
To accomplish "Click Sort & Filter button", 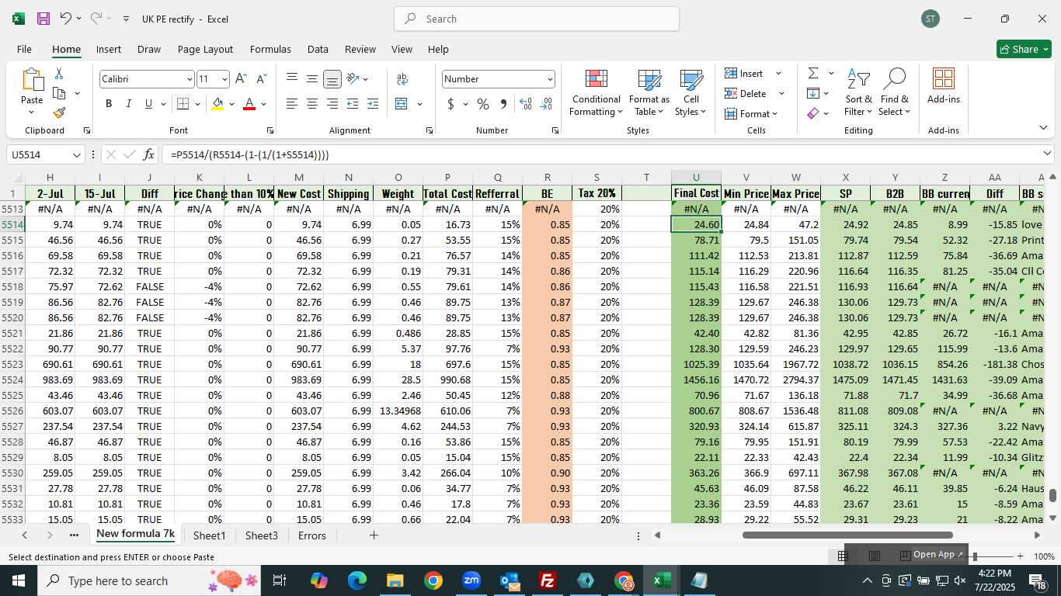I will [x=858, y=92].
